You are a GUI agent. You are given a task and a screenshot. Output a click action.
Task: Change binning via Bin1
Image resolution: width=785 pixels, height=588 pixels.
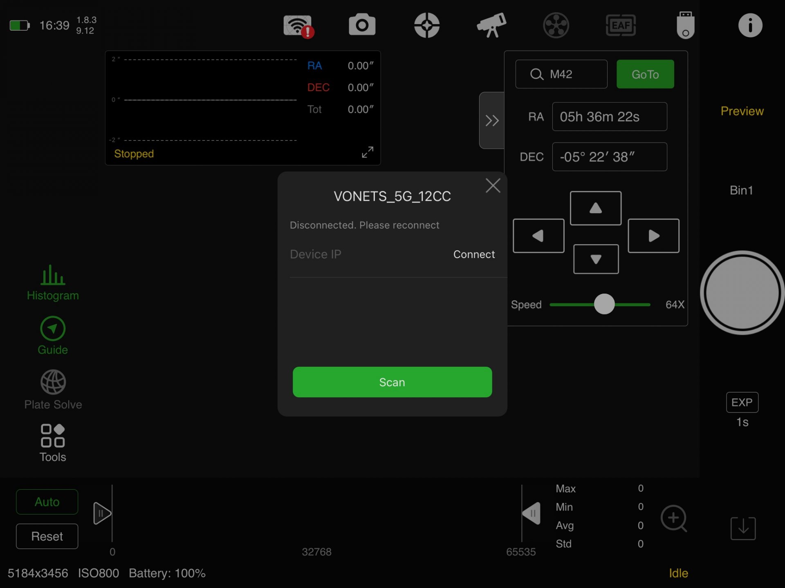tap(741, 190)
